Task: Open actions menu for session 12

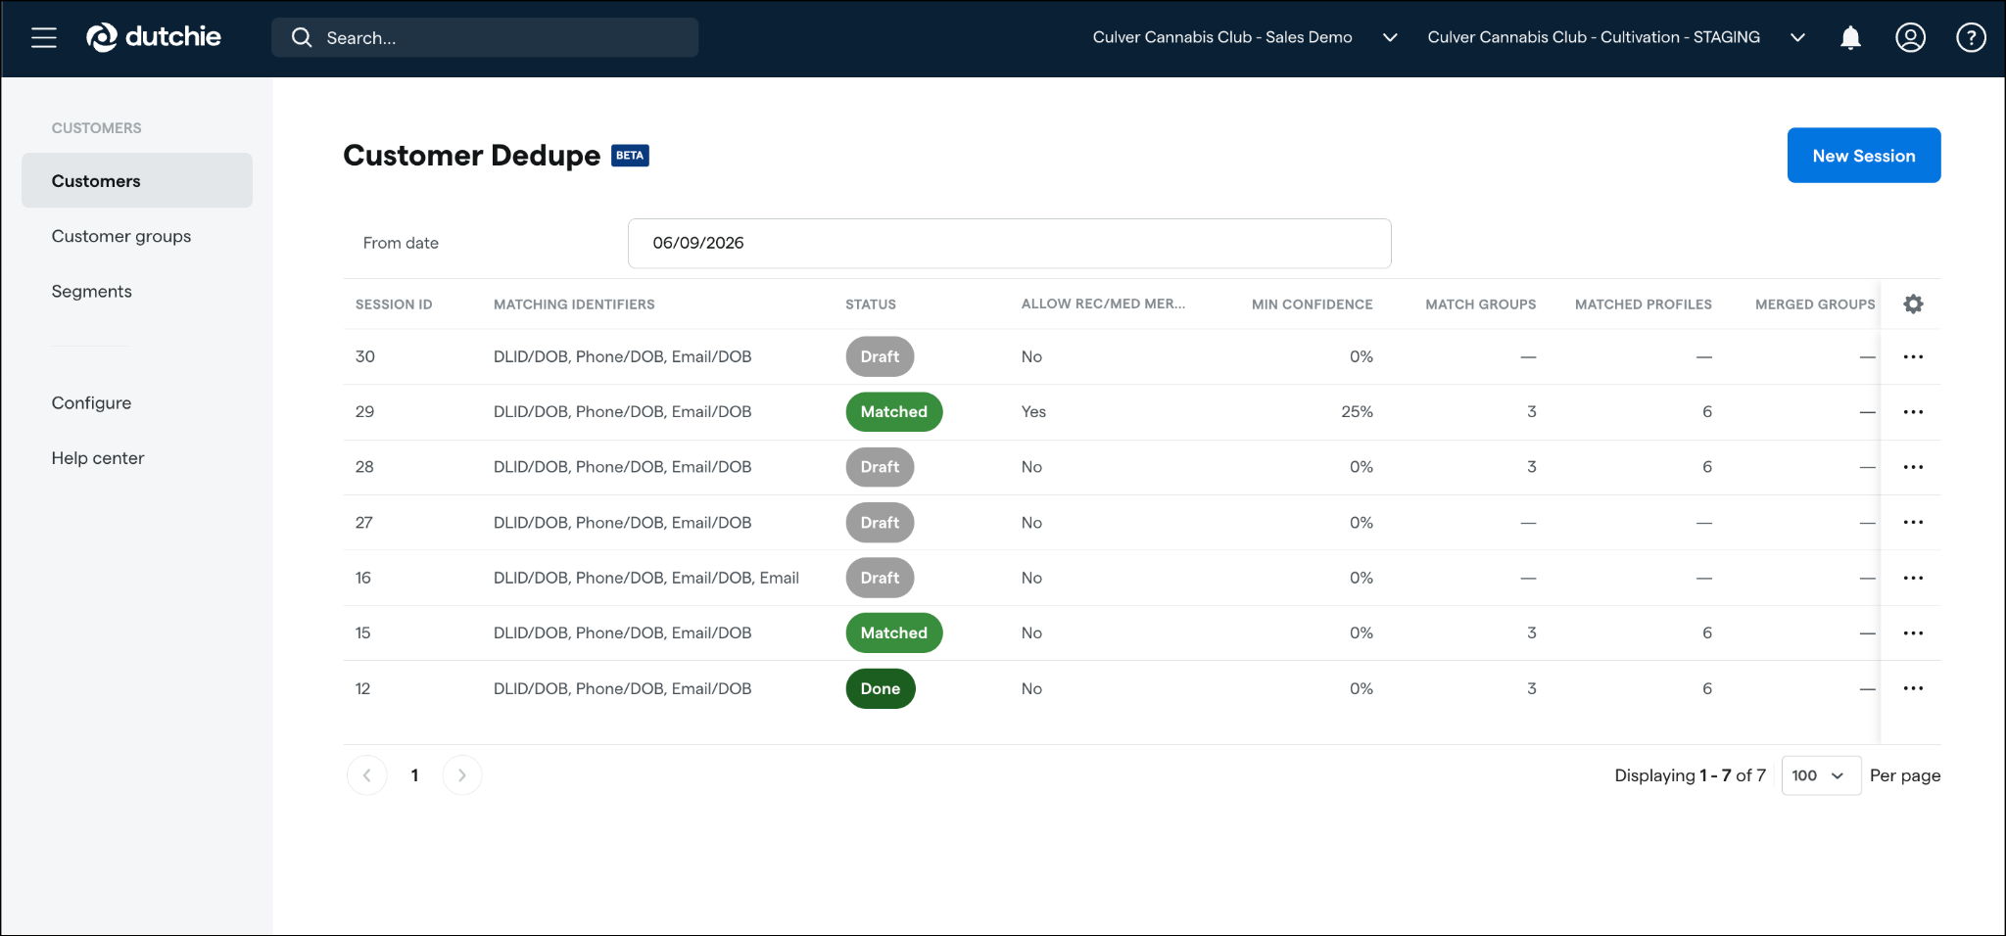Action: point(1913,688)
